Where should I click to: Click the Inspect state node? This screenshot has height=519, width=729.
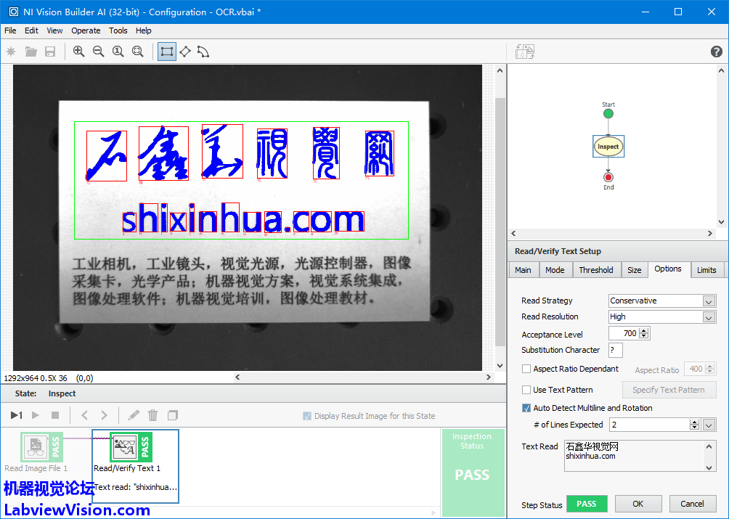(608, 147)
